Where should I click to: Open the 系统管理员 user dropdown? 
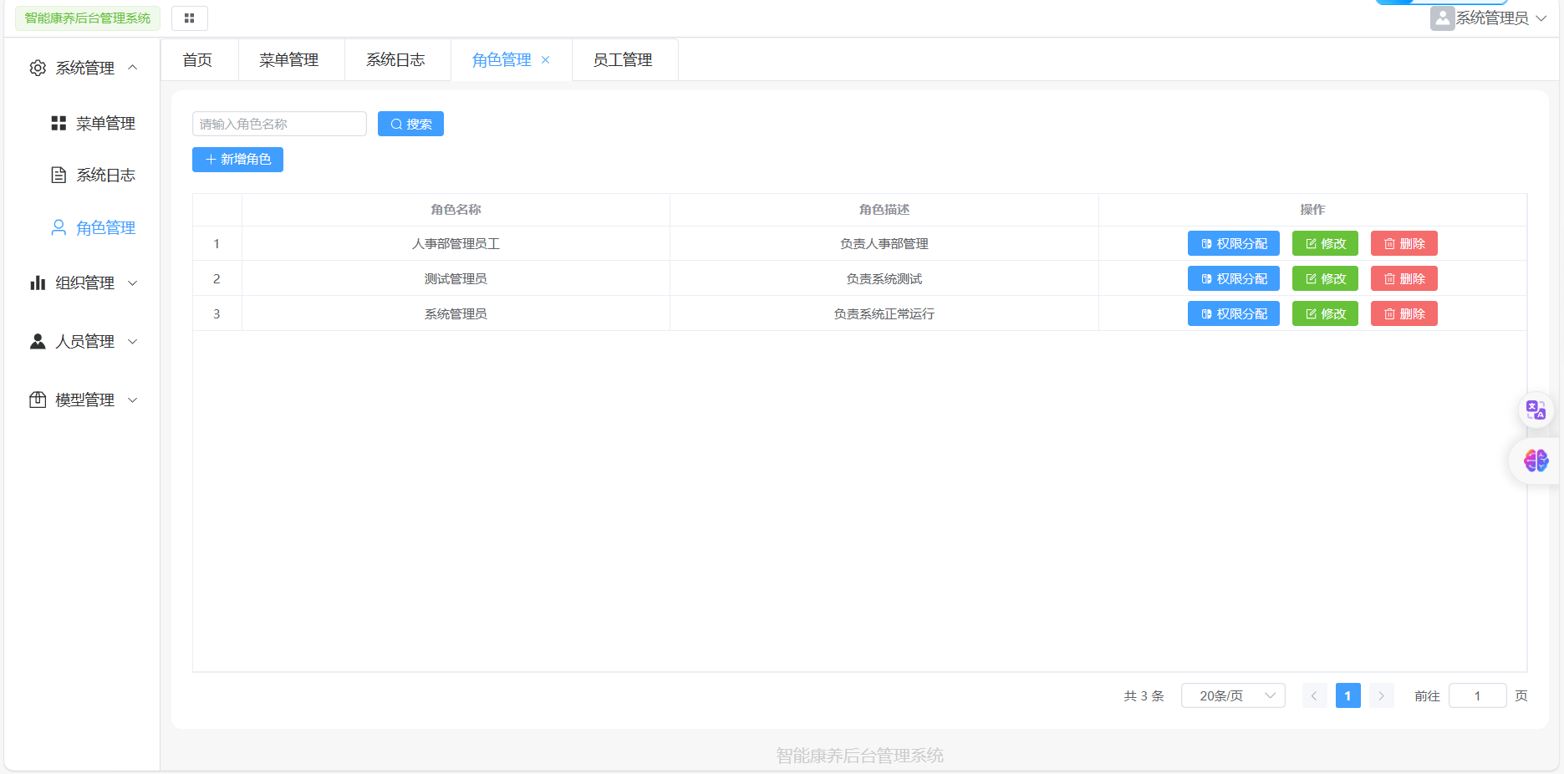pyautogui.click(x=1489, y=18)
